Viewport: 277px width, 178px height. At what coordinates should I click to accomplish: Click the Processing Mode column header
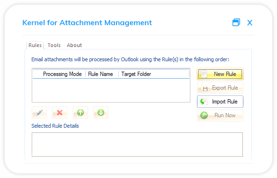click(x=62, y=74)
